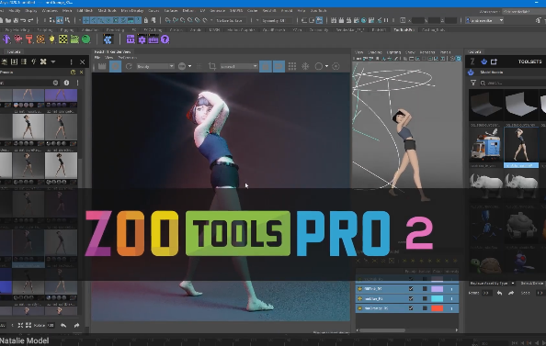
Task: Click the clapperboard render icon in Render View
Action: click(x=102, y=66)
